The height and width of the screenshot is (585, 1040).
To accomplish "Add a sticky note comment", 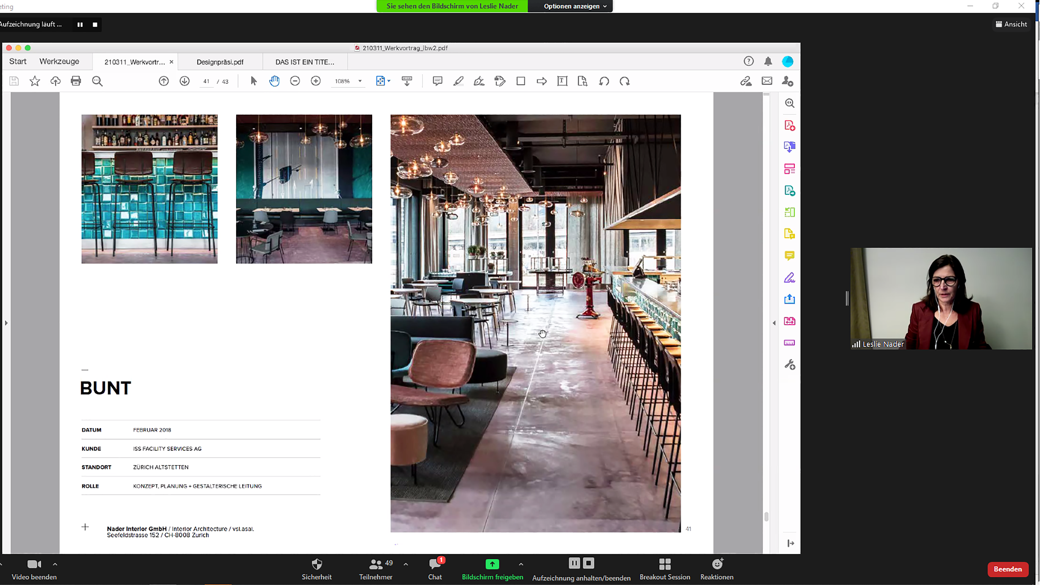I will [x=437, y=81].
